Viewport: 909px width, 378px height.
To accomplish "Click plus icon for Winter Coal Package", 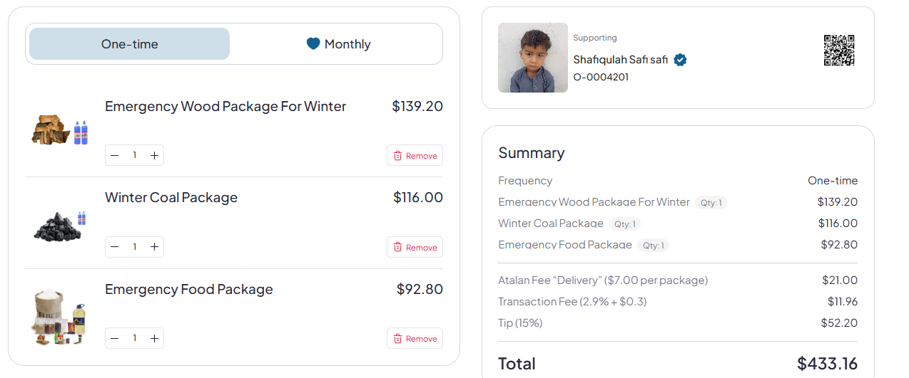I will tap(154, 247).
